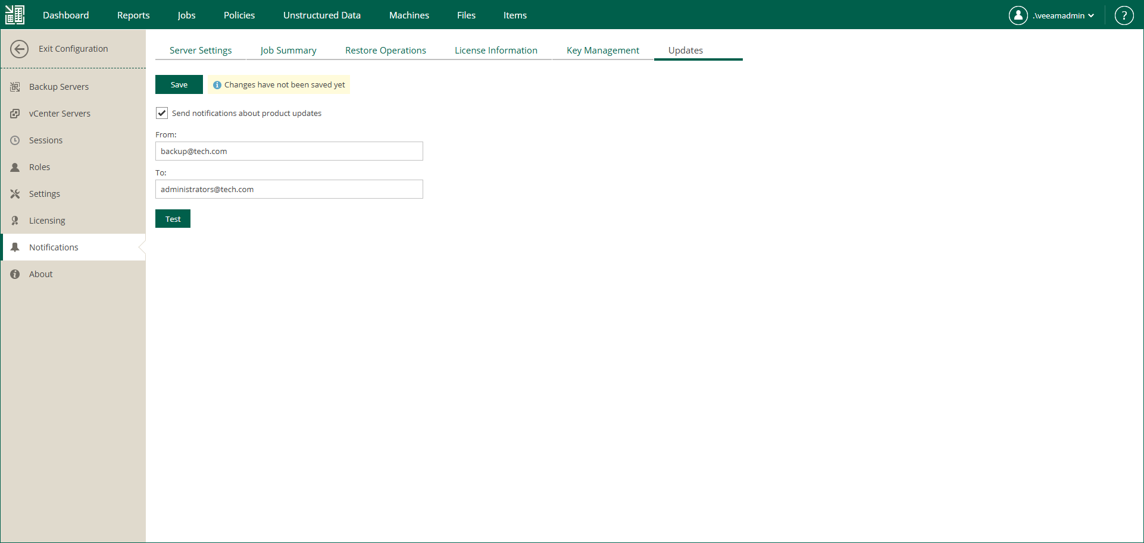The height and width of the screenshot is (543, 1144).
Task: Select Notifications in sidebar
Action: 73,247
